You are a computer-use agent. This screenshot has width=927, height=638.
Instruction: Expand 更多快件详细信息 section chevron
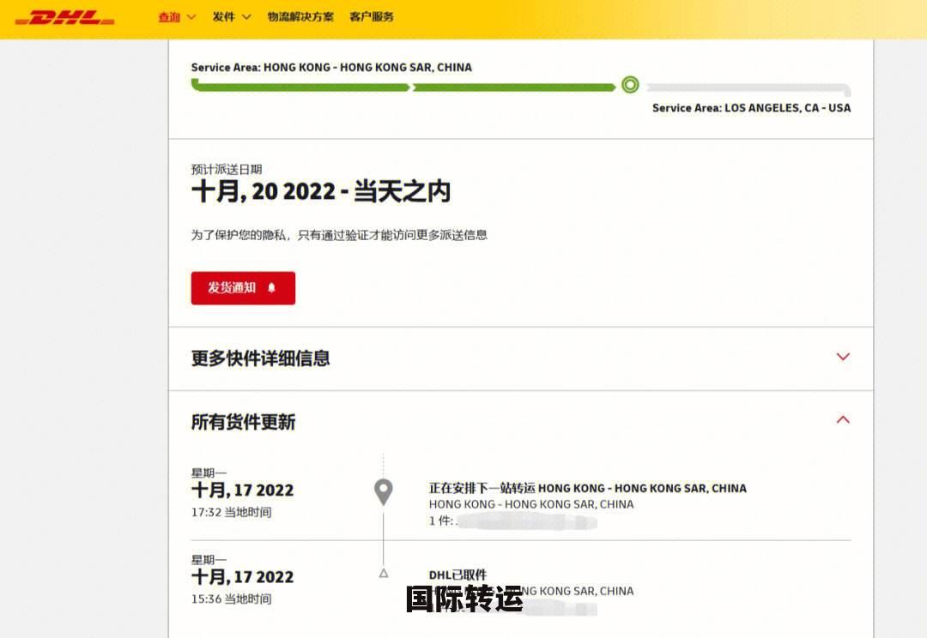click(843, 357)
